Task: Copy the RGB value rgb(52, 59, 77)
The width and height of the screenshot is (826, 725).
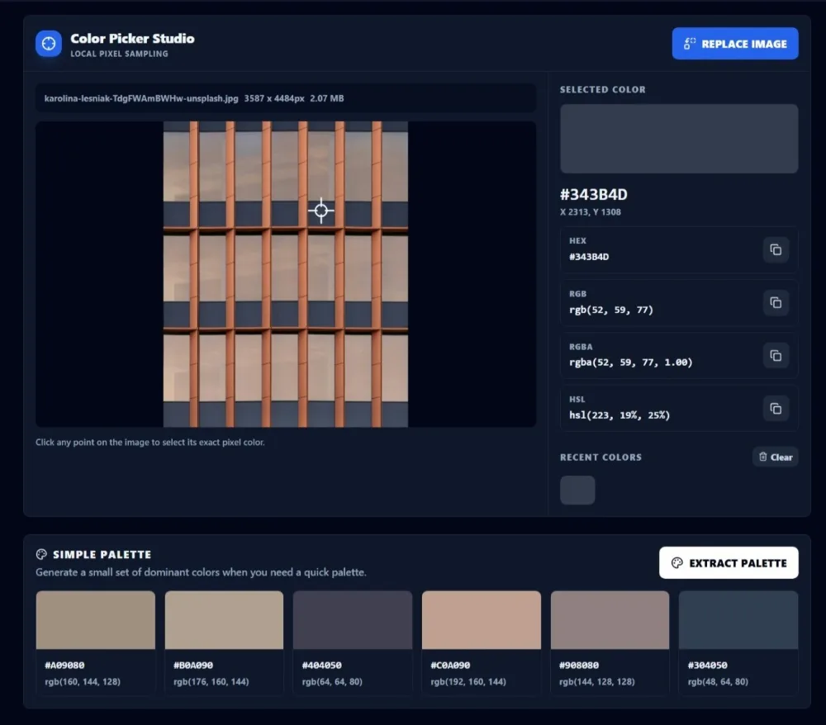Action: [776, 303]
